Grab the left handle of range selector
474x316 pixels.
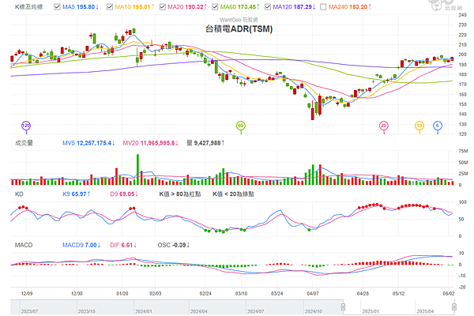(x=343, y=307)
